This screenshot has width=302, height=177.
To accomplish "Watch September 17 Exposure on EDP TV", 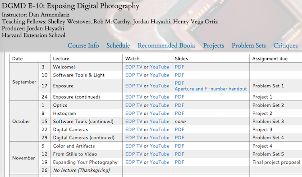I will (x=134, y=86).
